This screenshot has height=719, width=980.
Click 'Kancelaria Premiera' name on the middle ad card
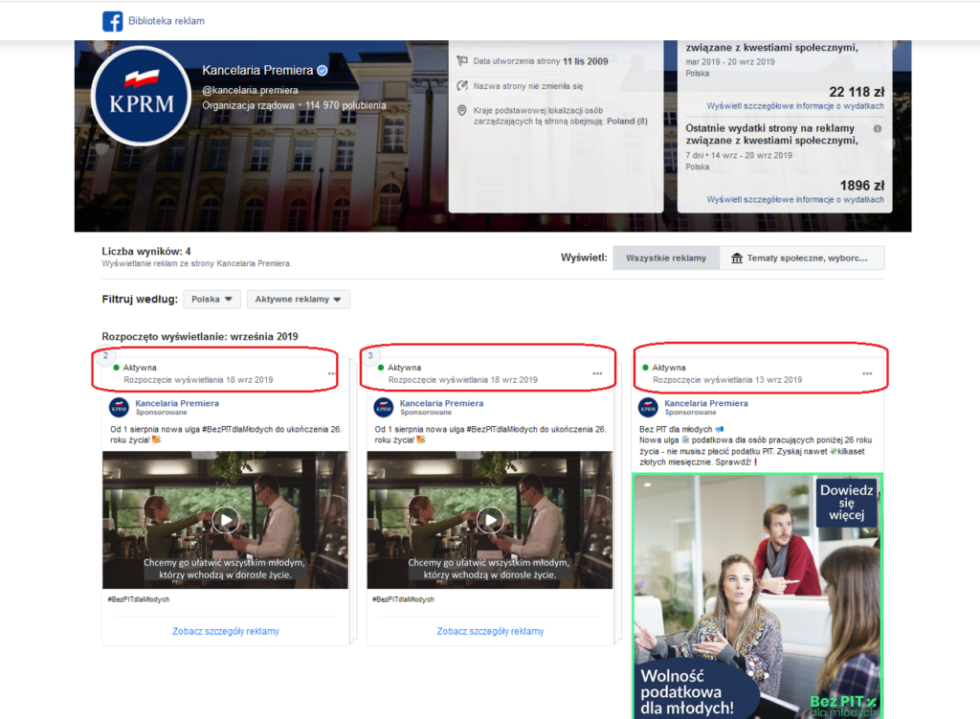point(441,403)
